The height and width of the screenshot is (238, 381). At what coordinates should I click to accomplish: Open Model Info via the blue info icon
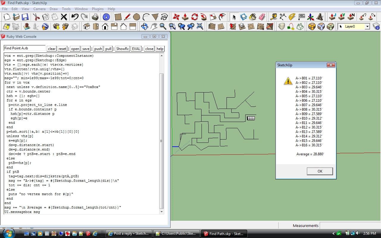[106, 17]
